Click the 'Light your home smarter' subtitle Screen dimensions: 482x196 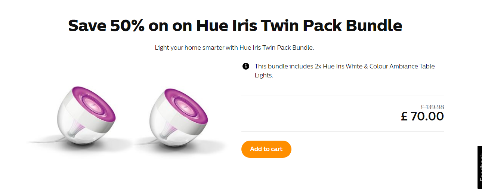tap(235, 48)
